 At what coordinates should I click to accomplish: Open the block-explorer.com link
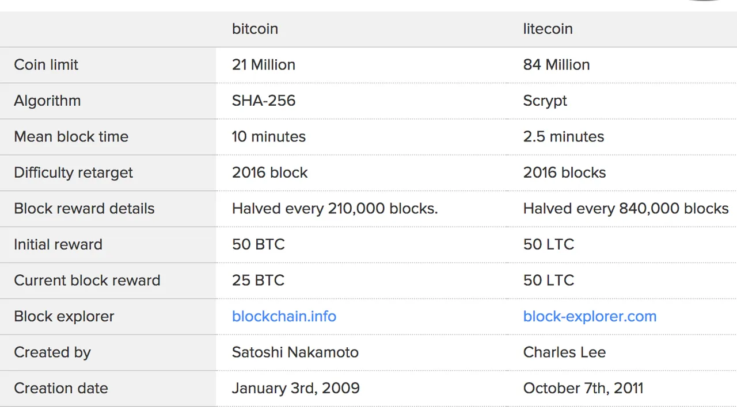(x=590, y=316)
